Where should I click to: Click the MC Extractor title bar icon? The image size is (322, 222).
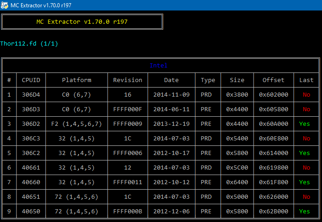pos(5,5)
